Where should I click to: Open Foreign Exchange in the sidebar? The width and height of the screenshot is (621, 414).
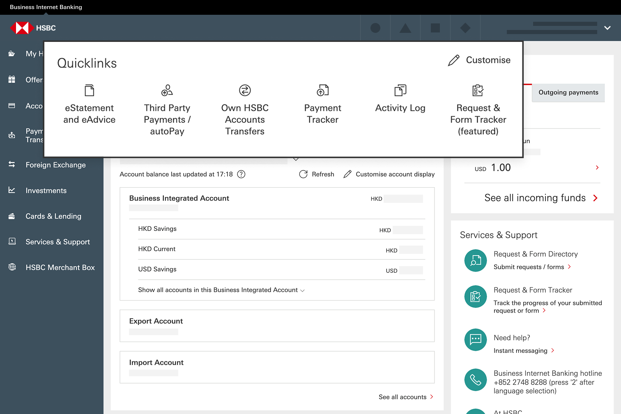coord(55,165)
